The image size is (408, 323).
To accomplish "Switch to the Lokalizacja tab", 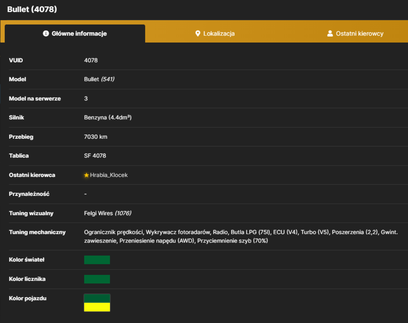I will (x=215, y=34).
